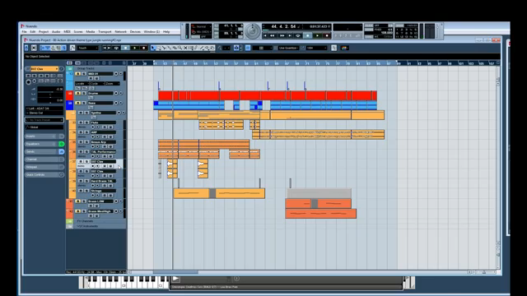Click Stop in the project window toolbar

125,48
